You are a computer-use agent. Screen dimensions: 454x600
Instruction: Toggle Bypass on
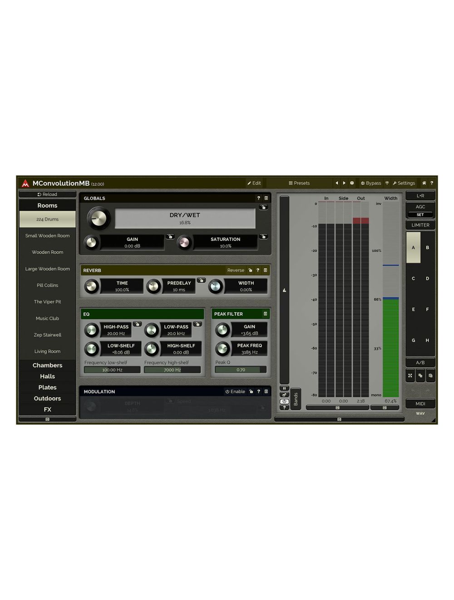click(x=371, y=183)
